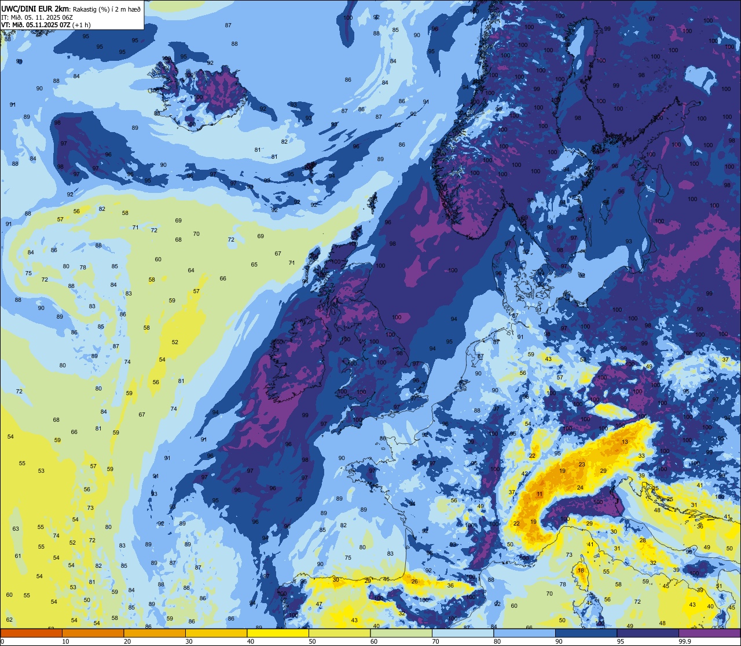Pick the 40–50 % bright yellow legend swatch
The height and width of the screenshot is (646, 741).
click(278, 633)
